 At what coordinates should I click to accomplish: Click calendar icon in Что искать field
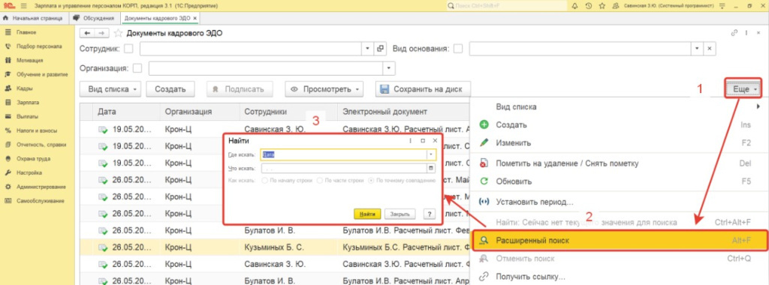coord(431,169)
